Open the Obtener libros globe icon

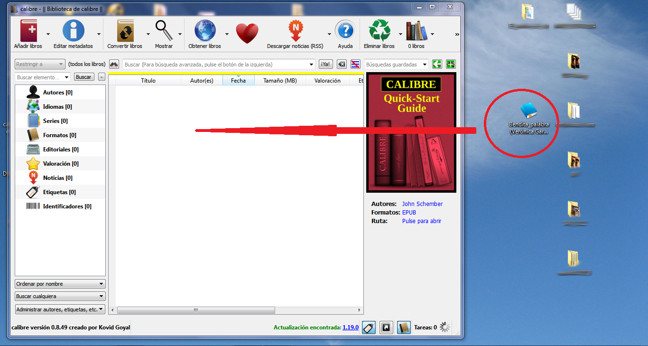[x=204, y=32]
